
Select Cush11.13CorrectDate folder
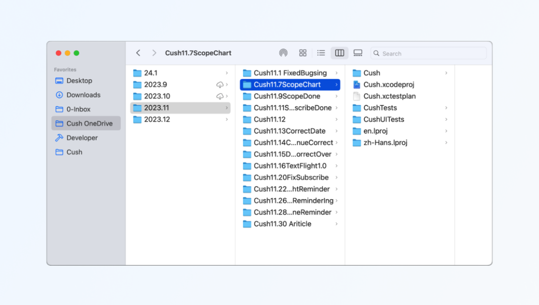(x=290, y=131)
